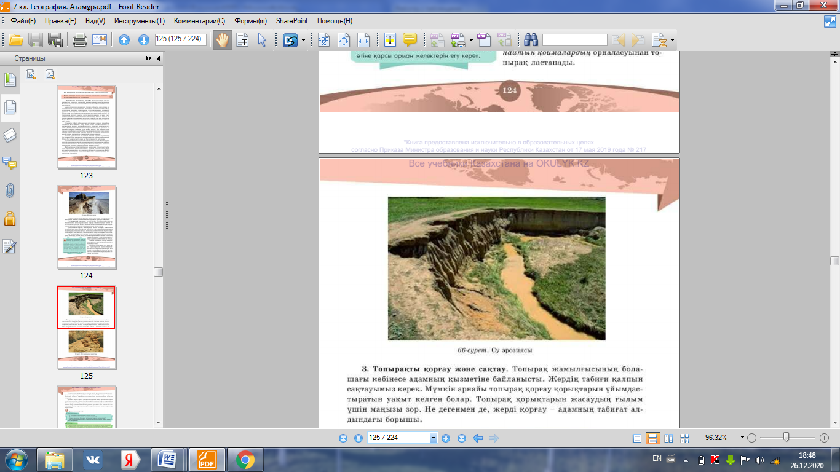Jump to last page in status bar

point(461,438)
